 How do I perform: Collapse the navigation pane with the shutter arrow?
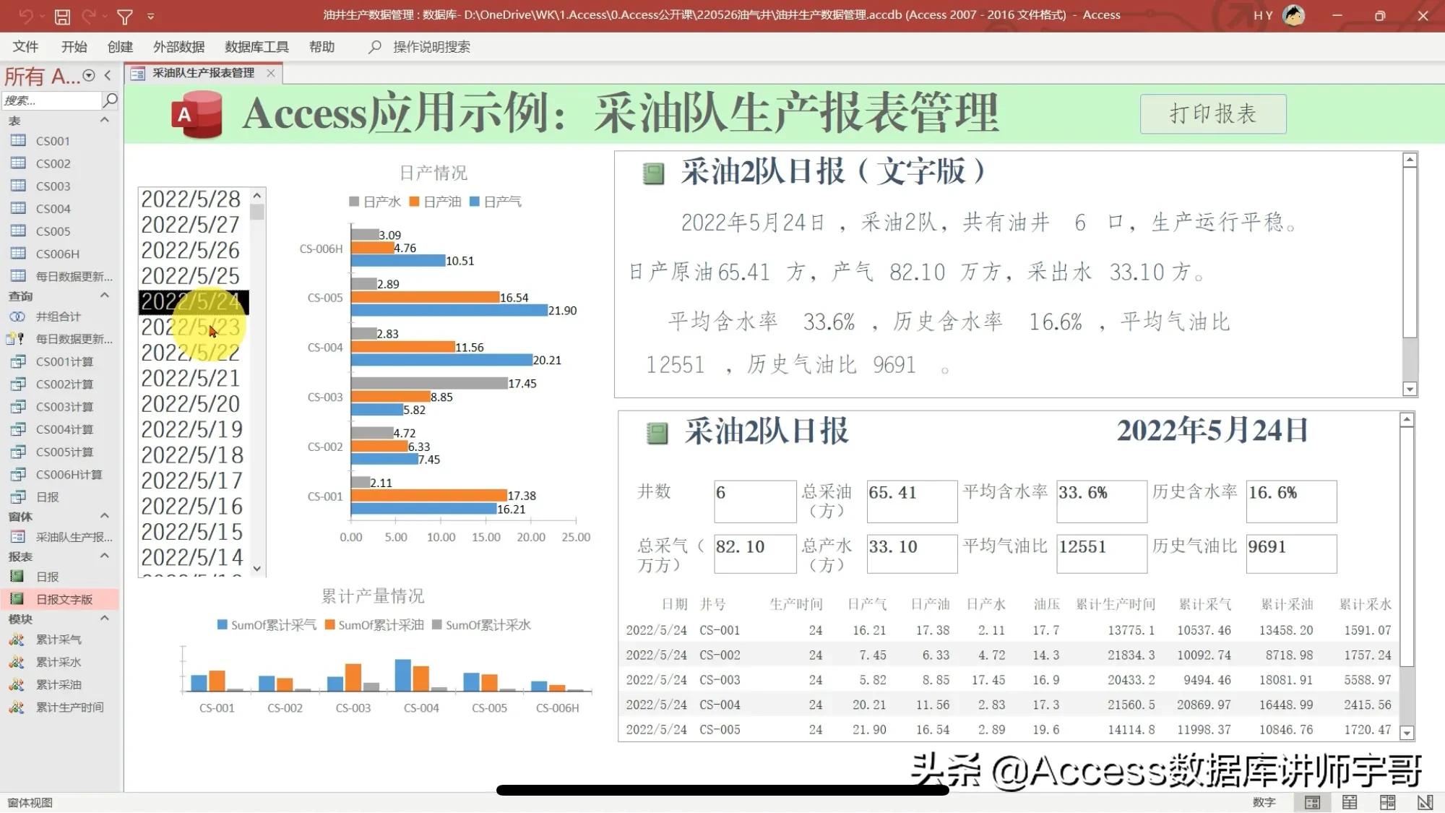coord(108,74)
